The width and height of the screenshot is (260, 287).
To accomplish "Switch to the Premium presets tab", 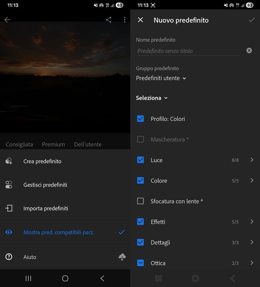I will [x=53, y=144].
